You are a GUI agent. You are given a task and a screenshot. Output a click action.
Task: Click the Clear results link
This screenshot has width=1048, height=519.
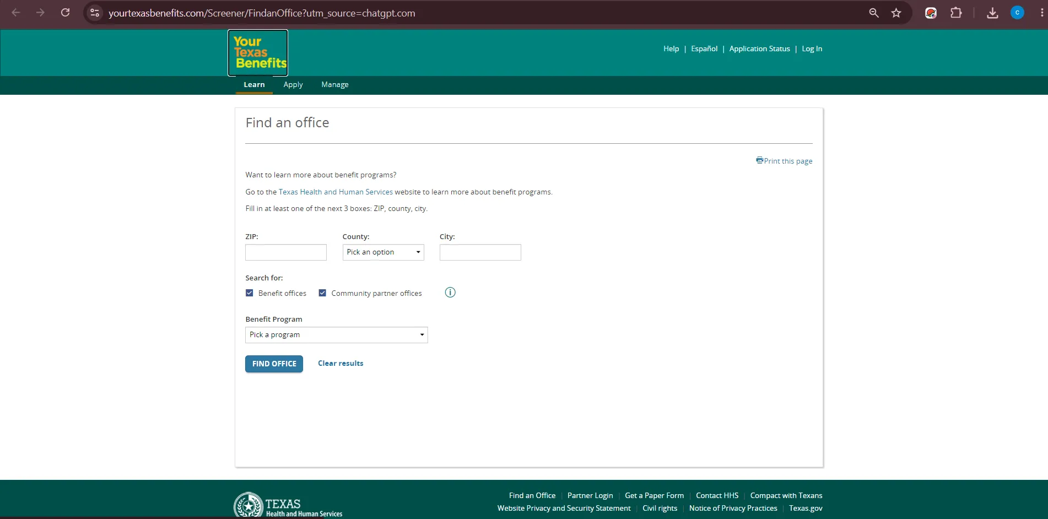point(341,363)
